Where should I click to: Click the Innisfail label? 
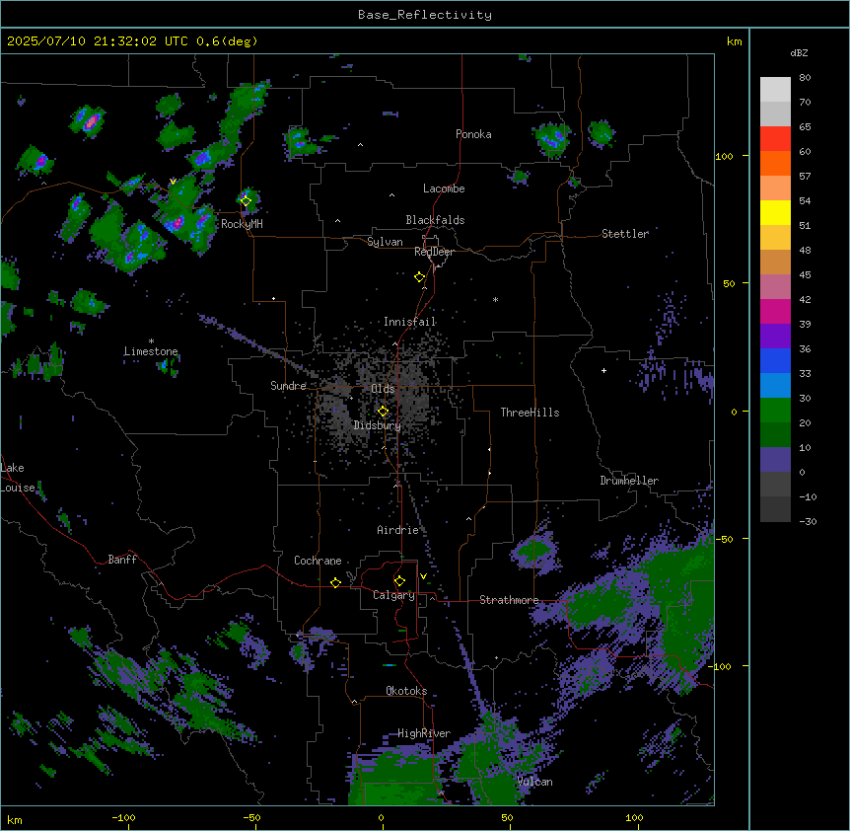(x=409, y=322)
